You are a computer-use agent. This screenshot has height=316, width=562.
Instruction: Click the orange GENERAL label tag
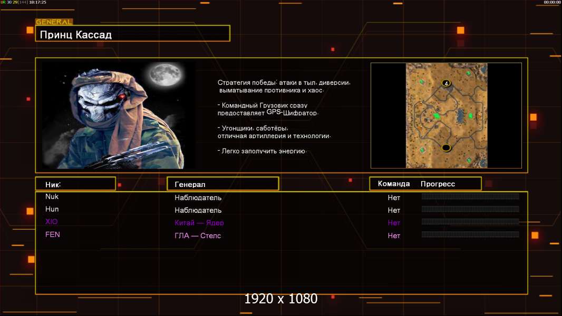(x=54, y=22)
